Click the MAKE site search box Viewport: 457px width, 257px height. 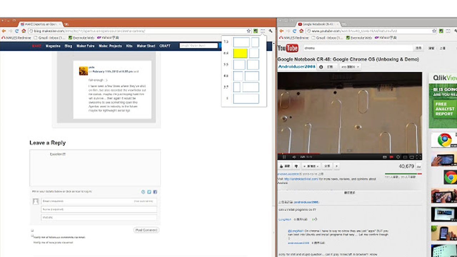tap(199, 46)
